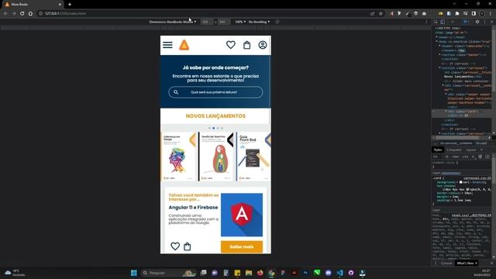Go back in browser history
The width and height of the screenshot is (496, 279).
click(5, 14)
